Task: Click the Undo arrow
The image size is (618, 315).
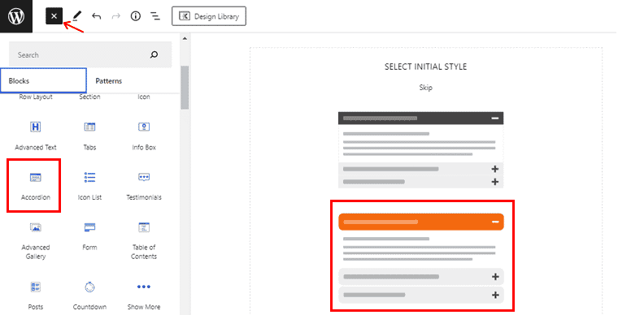Action: [x=97, y=16]
